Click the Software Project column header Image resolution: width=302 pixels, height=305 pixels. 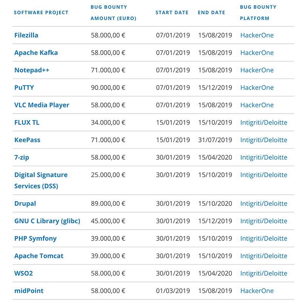41,12
